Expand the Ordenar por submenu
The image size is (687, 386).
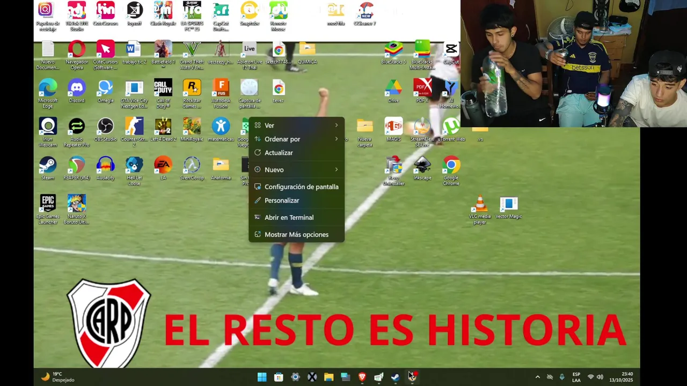pos(296,139)
